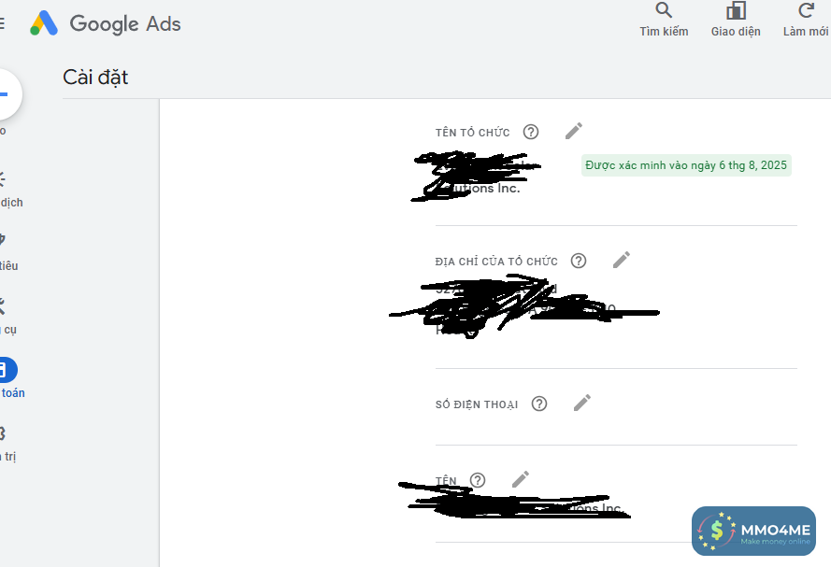Show help for Địa chỉ của tổ chức
This screenshot has height=567, width=831.
click(579, 261)
